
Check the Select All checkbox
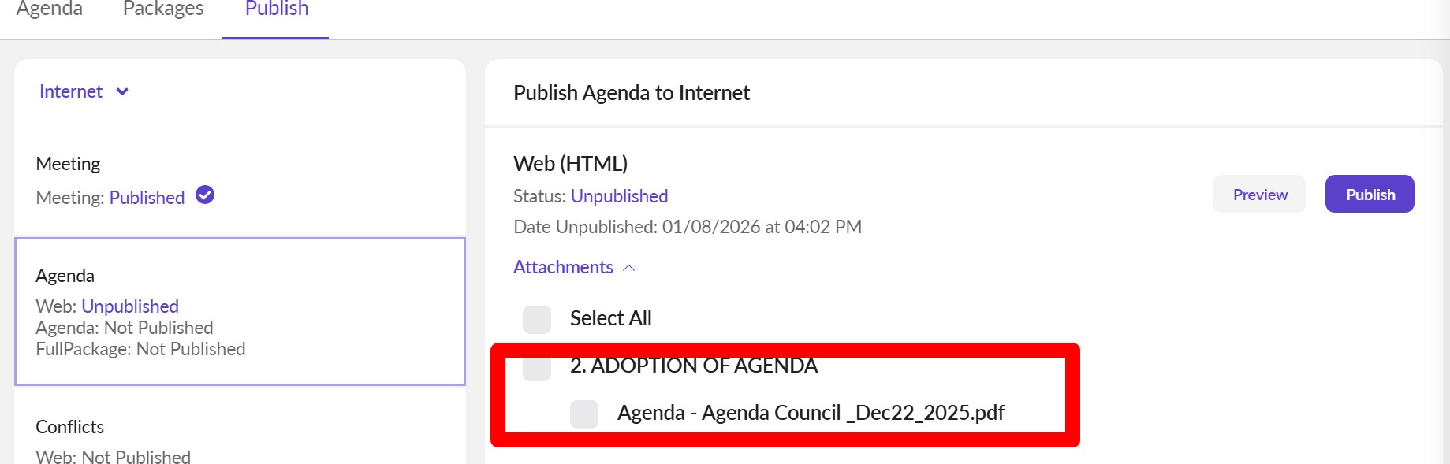[537, 319]
